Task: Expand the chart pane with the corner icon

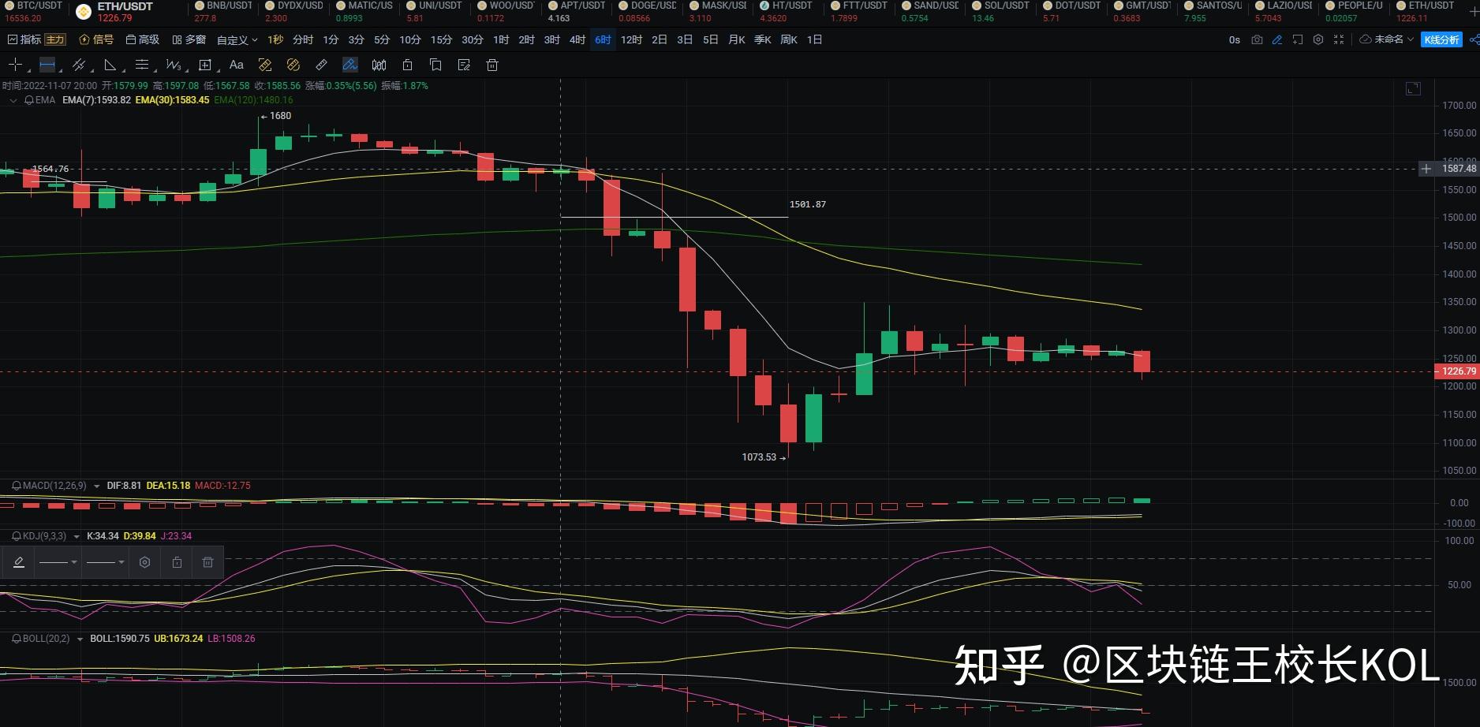Action: pyautogui.click(x=1413, y=89)
